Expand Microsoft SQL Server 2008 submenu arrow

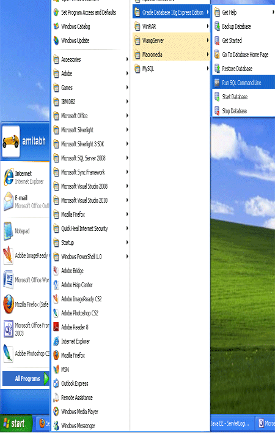[x=127, y=158]
